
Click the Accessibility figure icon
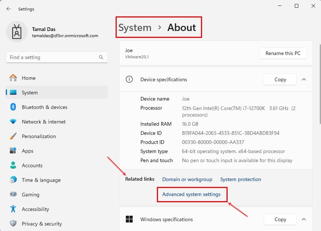(x=13, y=209)
